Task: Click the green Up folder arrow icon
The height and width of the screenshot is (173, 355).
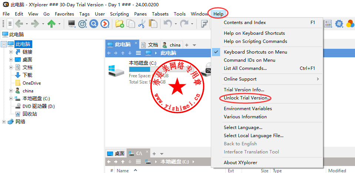Action: click(51, 24)
